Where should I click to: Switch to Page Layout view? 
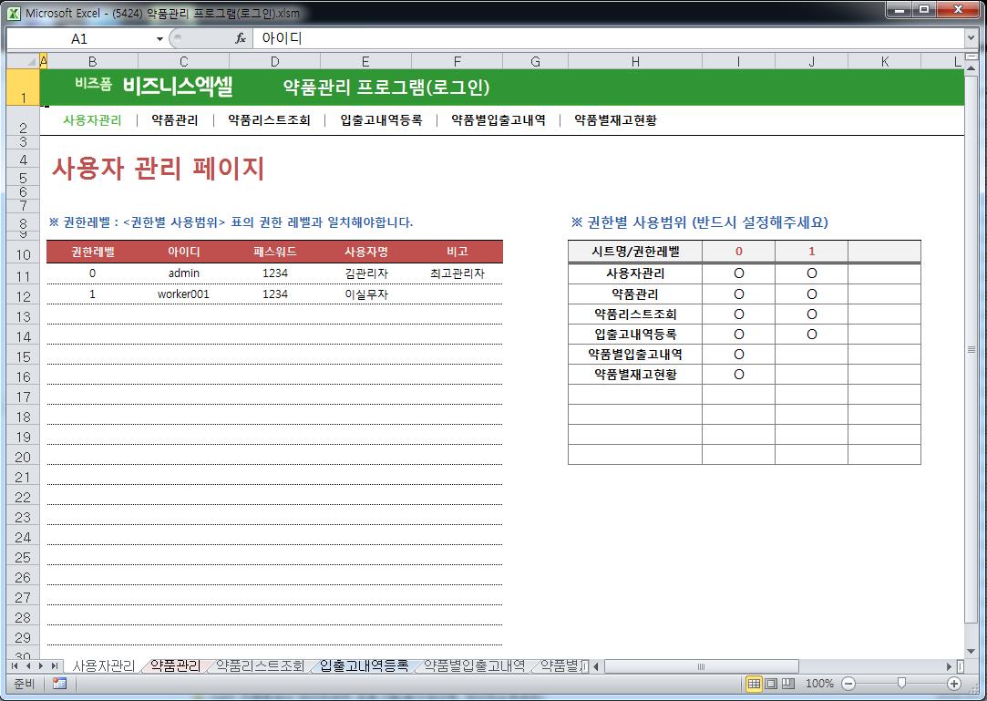pyautogui.click(x=771, y=684)
